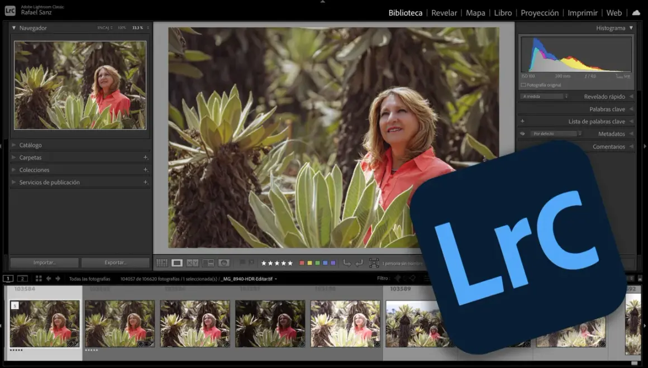This screenshot has height=368, width=648.
Task: Select the Loupe view icon
Action: pos(177,262)
